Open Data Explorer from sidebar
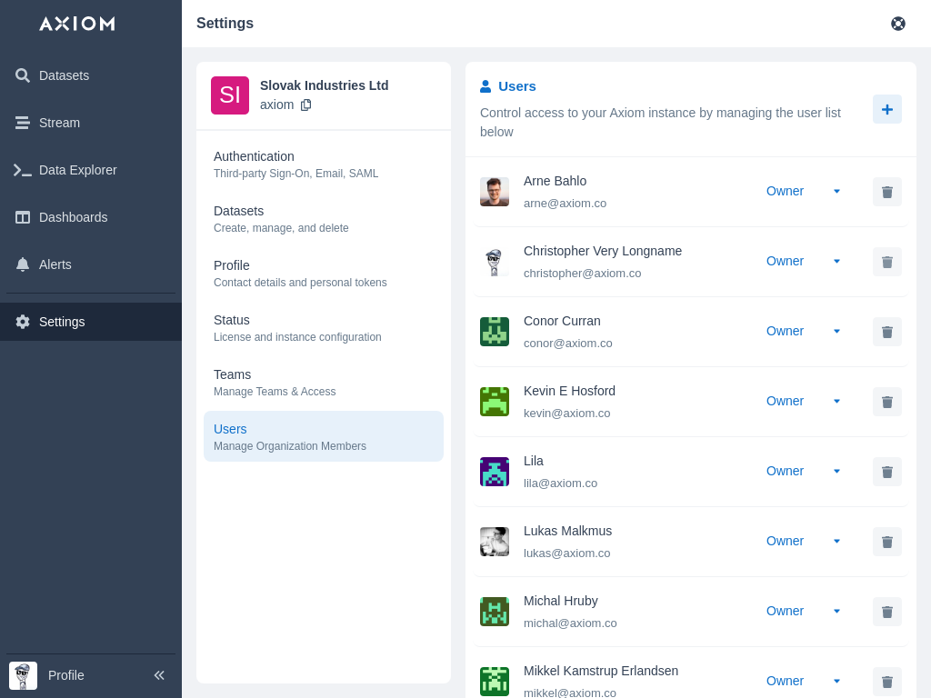This screenshot has height=698, width=931. tap(77, 170)
